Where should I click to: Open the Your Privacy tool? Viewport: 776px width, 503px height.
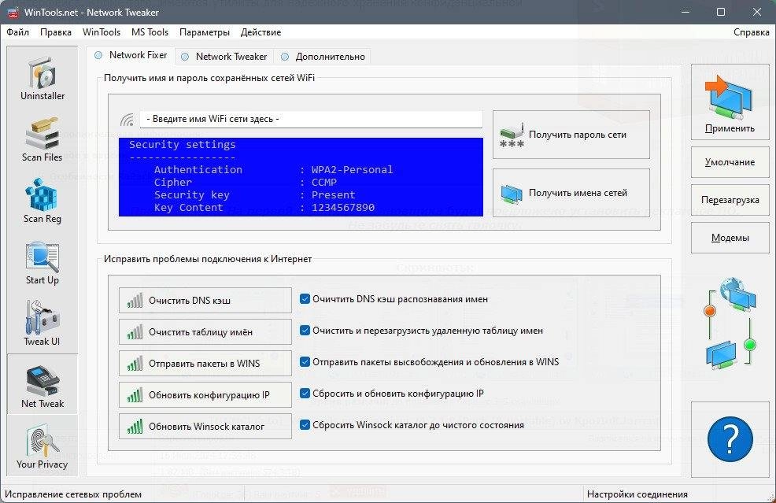coord(42,446)
